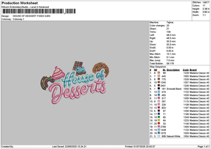Click the 'Created By:' footer label
Image resolution: width=211 pixels, height=149 pixels.
tap(7, 147)
